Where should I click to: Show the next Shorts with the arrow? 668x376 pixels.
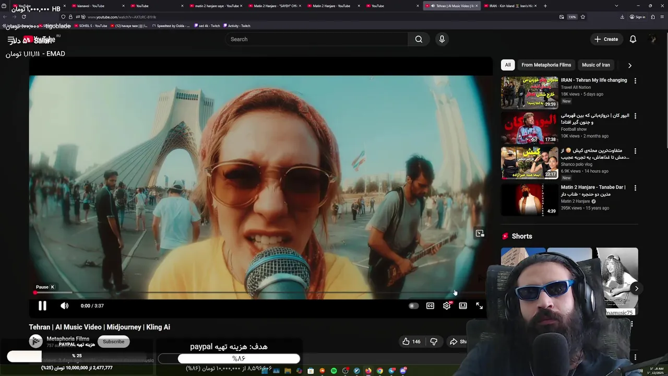pyautogui.click(x=637, y=288)
